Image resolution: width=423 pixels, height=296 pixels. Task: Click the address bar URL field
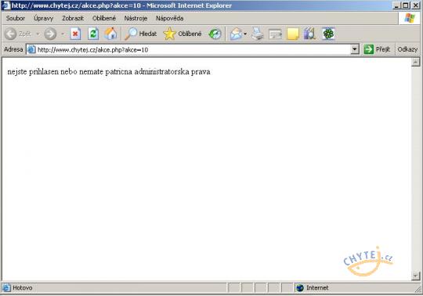click(x=193, y=49)
